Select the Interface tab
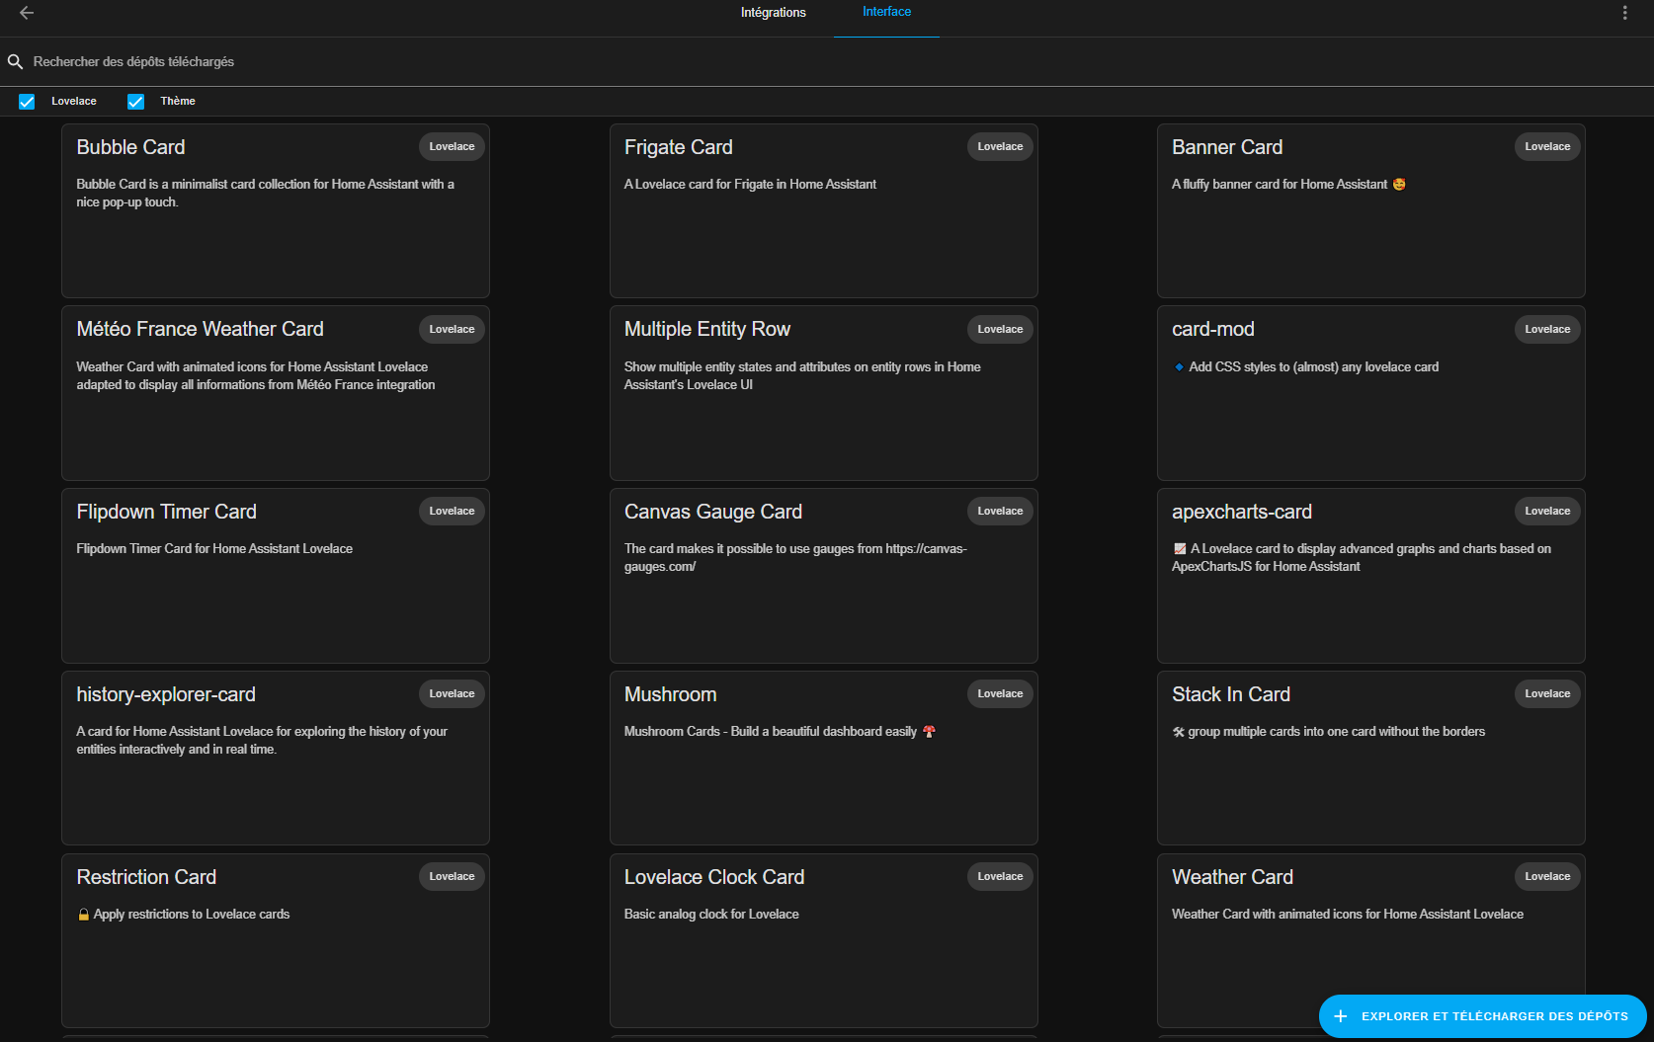The height and width of the screenshot is (1042, 1654). click(x=886, y=12)
